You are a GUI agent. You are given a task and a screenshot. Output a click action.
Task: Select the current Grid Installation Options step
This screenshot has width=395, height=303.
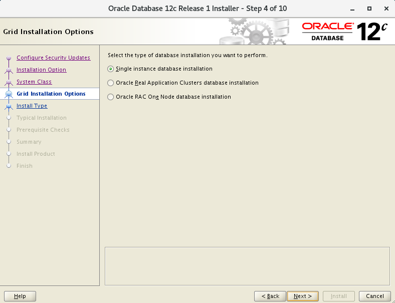(x=51, y=94)
